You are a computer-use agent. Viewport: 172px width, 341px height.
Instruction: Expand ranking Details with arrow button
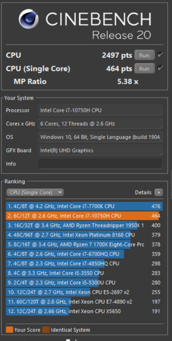click(x=159, y=192)
